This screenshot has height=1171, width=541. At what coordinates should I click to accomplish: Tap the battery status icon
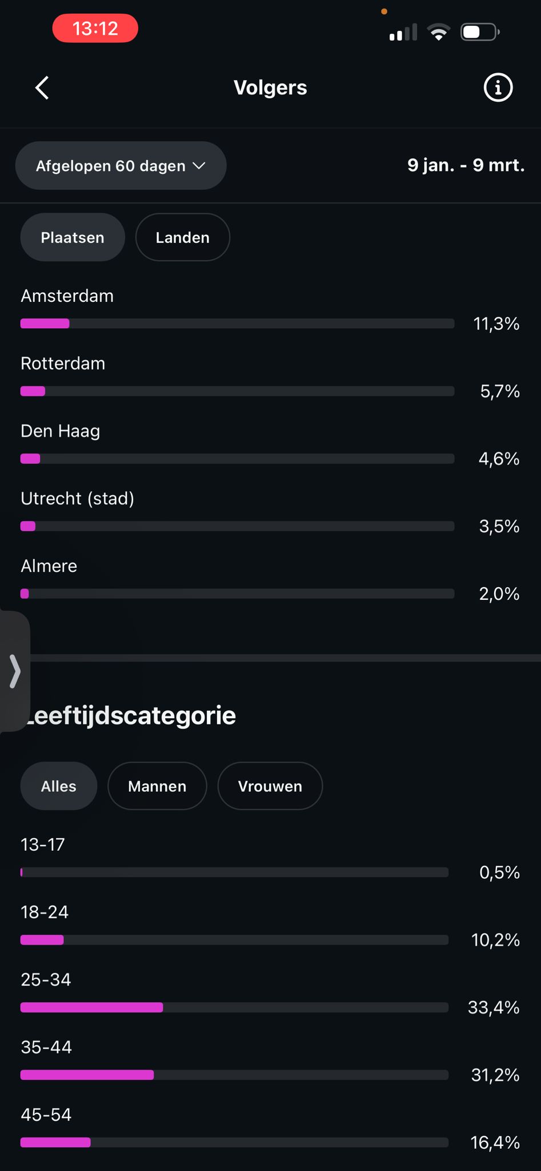click(480, 32)
